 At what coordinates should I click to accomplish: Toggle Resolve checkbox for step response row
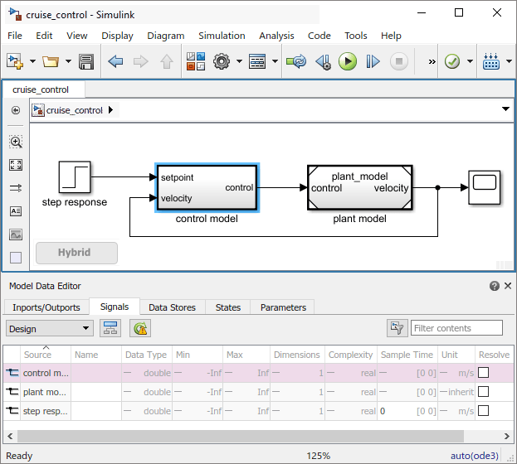coord(483,411)
